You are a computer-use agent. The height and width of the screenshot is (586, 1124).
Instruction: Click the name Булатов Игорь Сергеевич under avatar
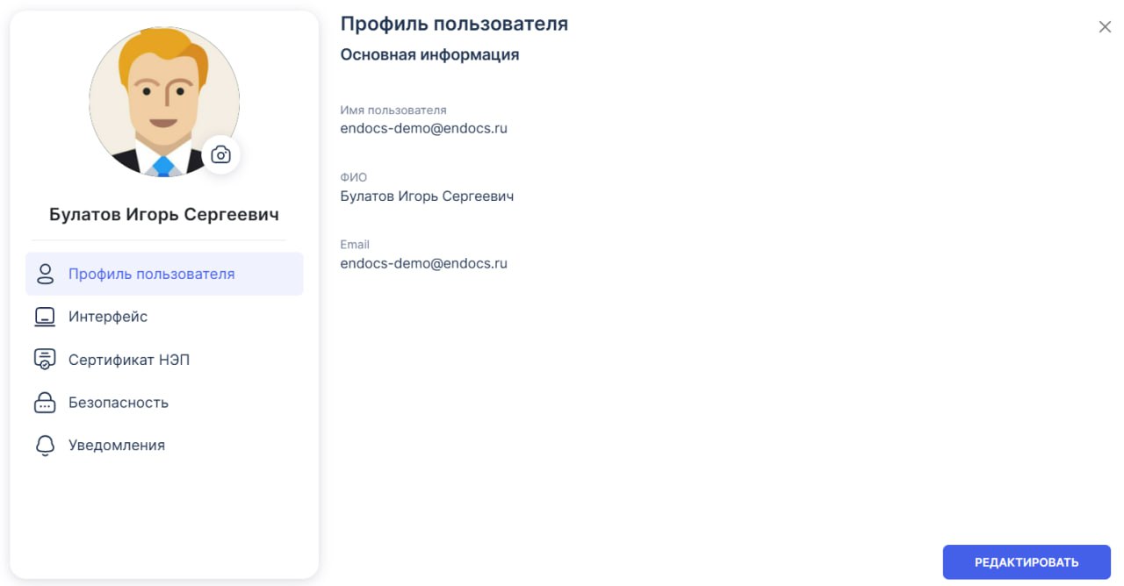click(x=164, y=215)
